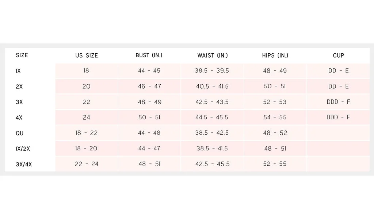Select the QU size row label

(x=20, y=133)
